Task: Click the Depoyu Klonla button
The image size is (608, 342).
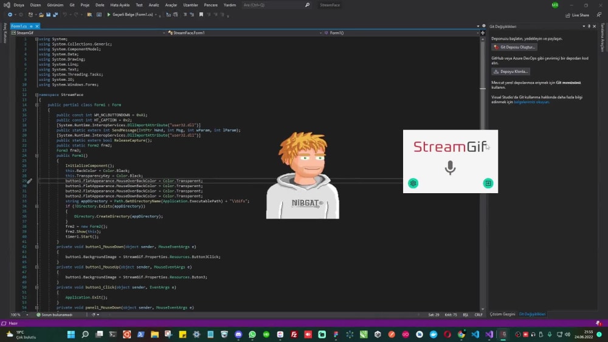Action: point(511,72)
